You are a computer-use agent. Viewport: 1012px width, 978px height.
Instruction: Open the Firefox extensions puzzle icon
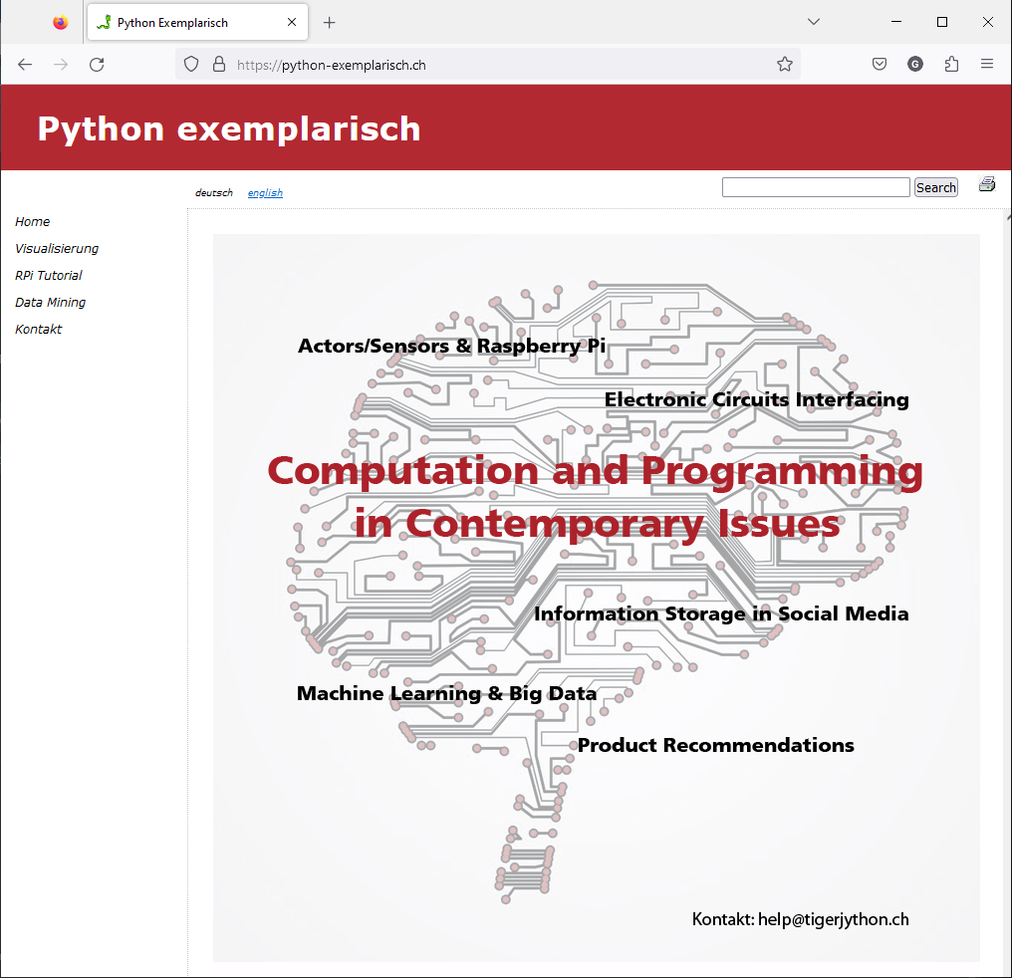coord(951,64)
